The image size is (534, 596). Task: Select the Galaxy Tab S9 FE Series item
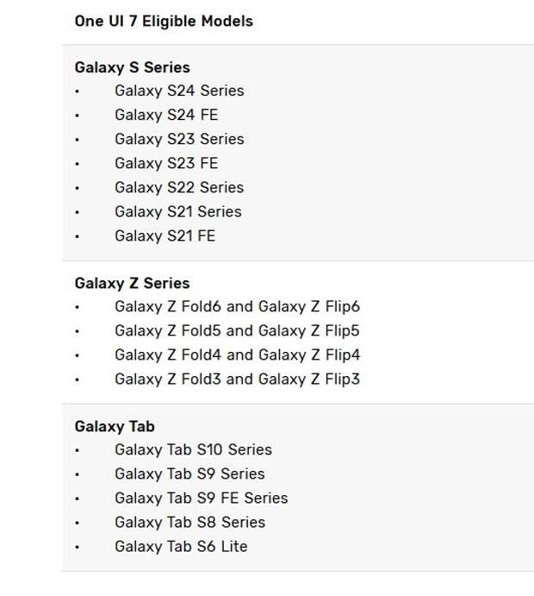click(202, 499)
